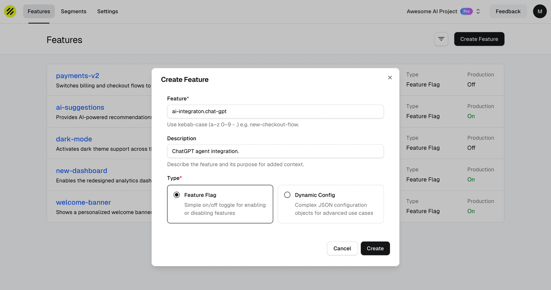Focus the Description text field
This screenshot has height=290, width=551.
(x=275, y=151)
